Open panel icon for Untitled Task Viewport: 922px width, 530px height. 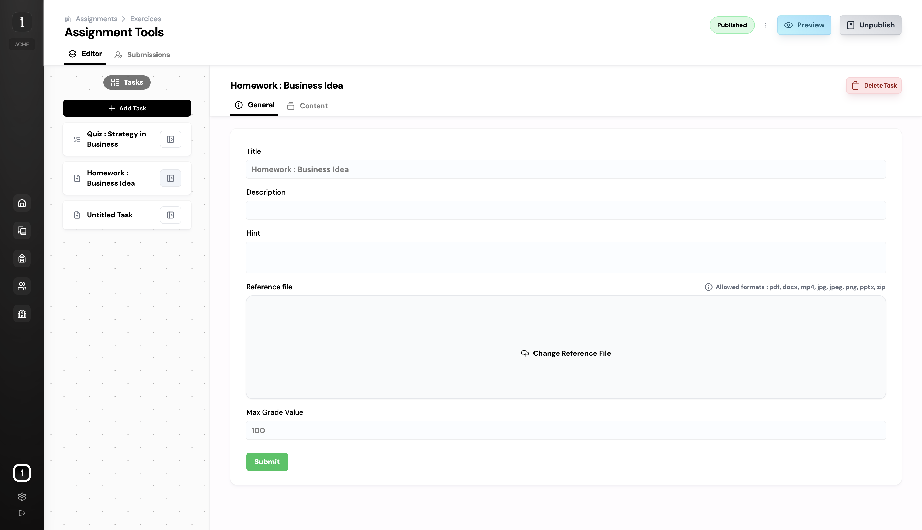[x=170, y=215]
